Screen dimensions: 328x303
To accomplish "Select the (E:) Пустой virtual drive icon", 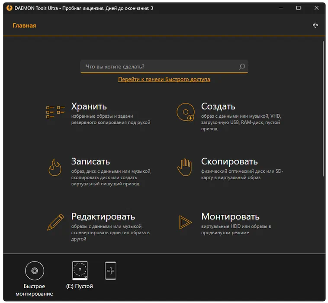I will 80,271.
